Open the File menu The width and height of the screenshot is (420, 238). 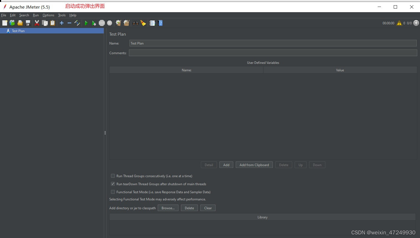(4, 15)
